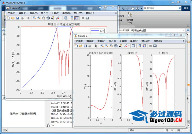Image resolution: width=192 pixels, height=134 pixels.
Task: Click Link Plot icon in Figure 1
Action: click(133, 46)
